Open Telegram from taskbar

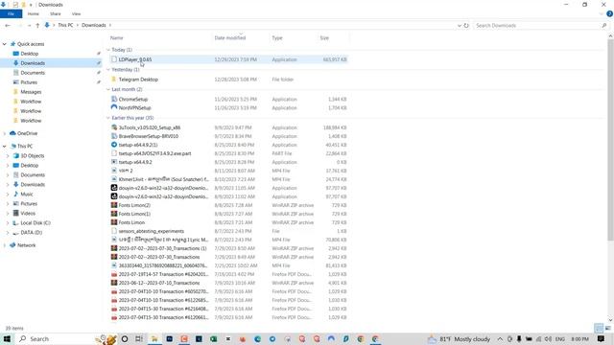[272, 338]
